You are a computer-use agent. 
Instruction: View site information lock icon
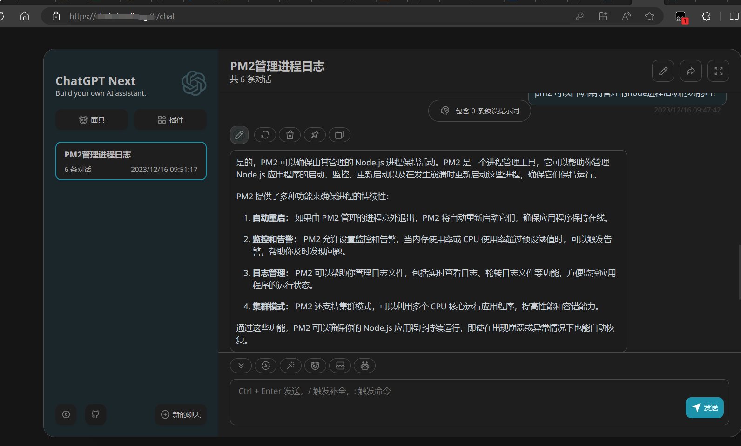[x=56, y=16]
